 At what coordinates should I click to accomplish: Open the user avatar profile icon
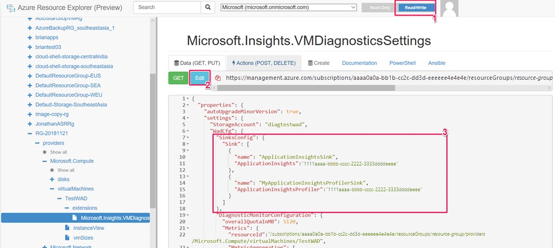pos(449,8)
